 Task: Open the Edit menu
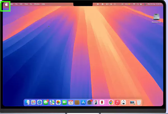click(x=21, y=4)
